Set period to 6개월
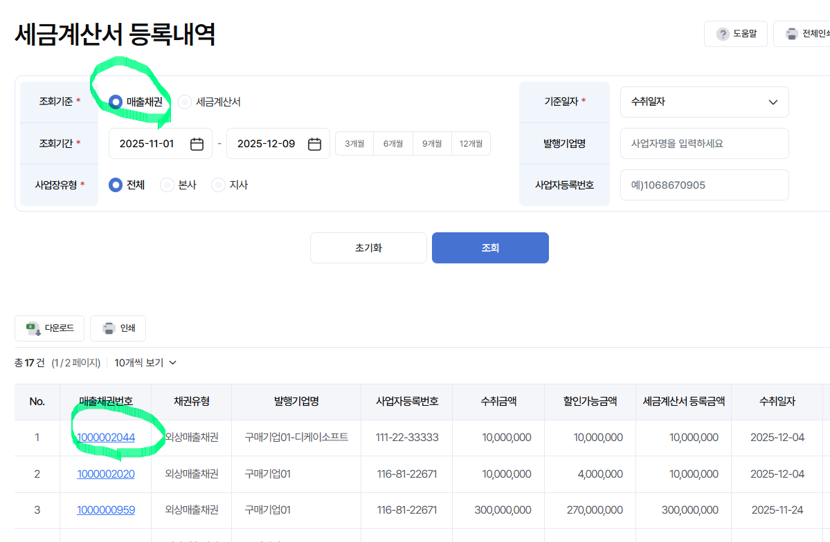Image resolution: width=830 pixels, height=542 pixels. (393, 144)
